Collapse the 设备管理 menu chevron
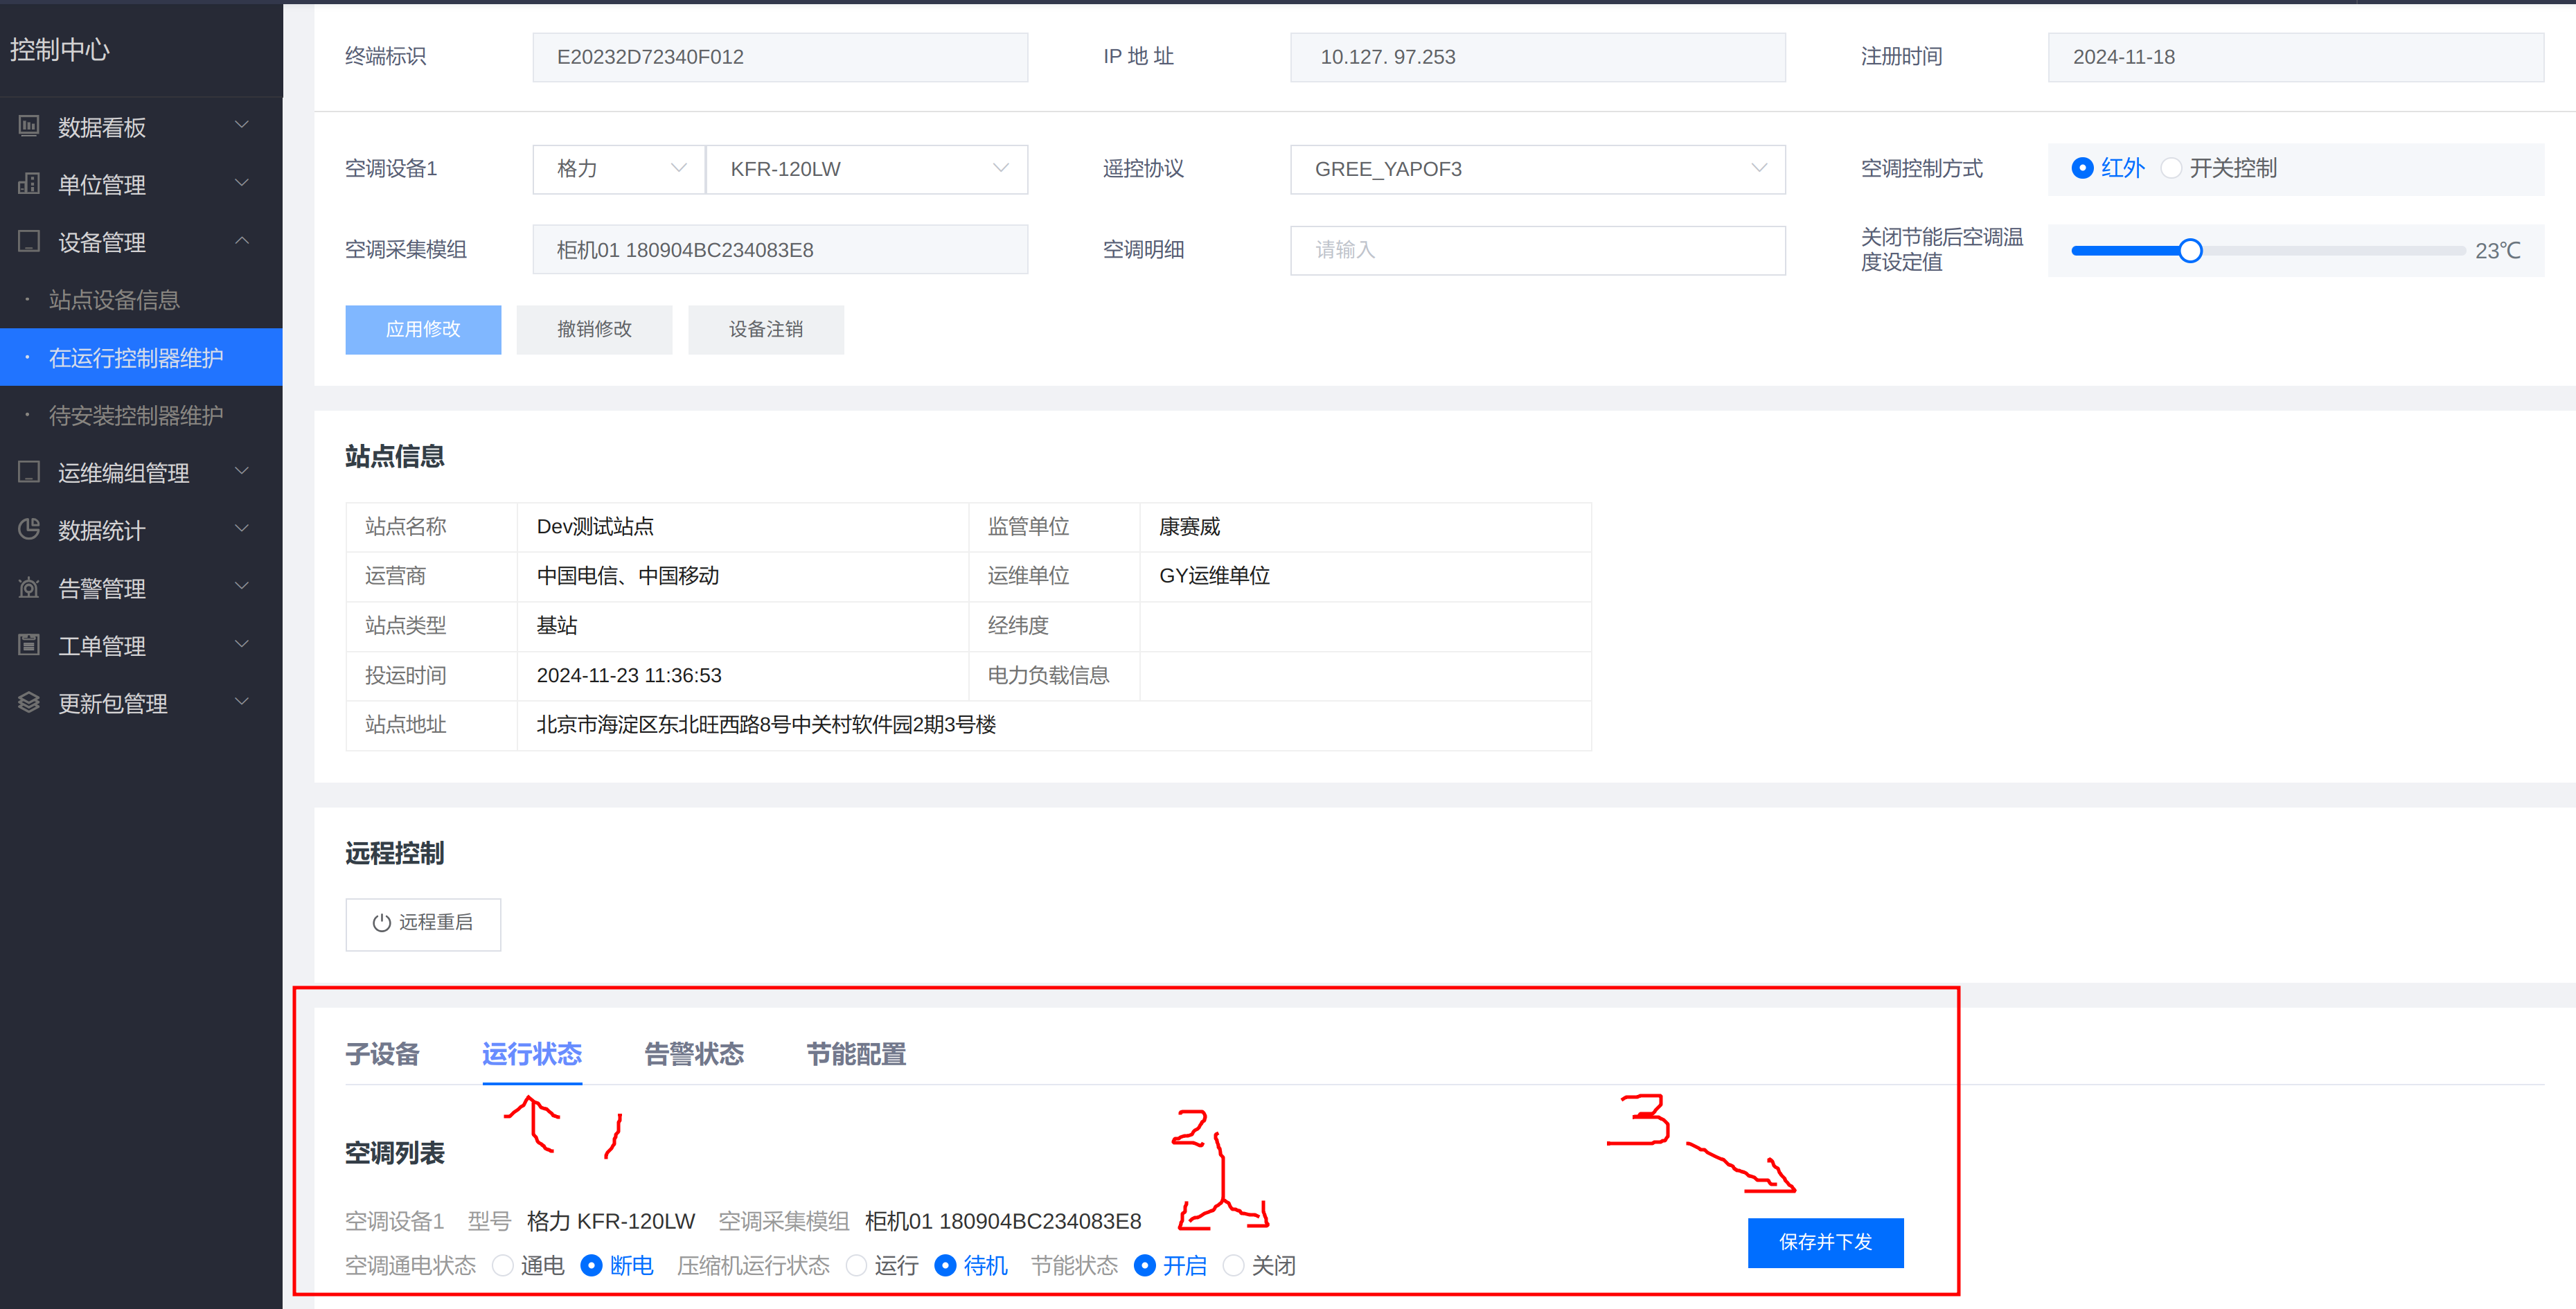This screenshot has height=1309, width=2576. point(242,241)
